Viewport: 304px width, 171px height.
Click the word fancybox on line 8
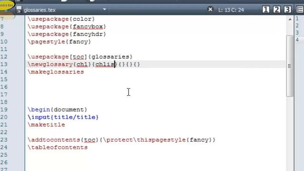pos(88,27)
